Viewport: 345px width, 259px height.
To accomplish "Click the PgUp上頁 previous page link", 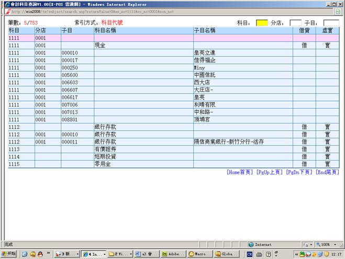I will pos(269,172).
